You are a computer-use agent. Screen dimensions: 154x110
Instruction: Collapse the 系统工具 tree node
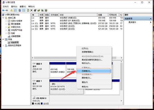3,18
